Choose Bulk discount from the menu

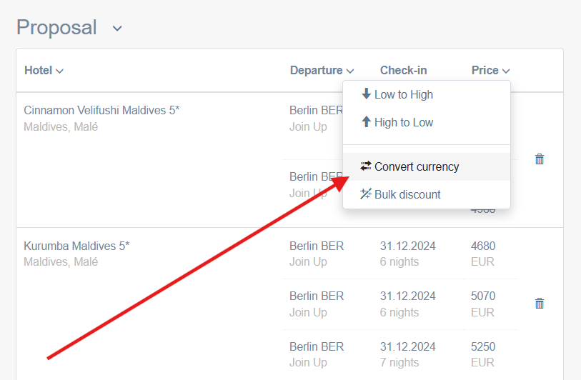[x=407, y=194]
